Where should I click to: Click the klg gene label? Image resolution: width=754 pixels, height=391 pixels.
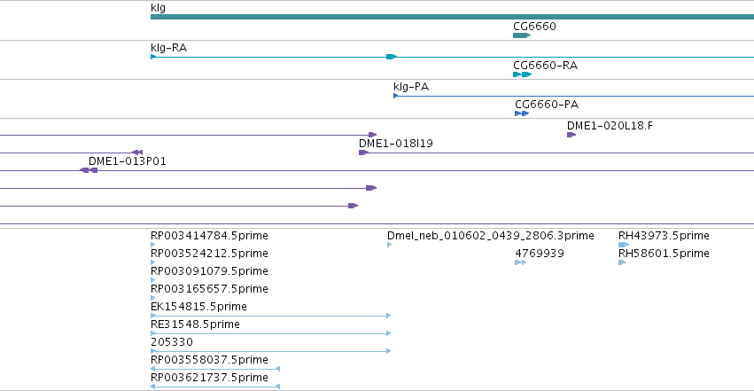tap(158, 8)
